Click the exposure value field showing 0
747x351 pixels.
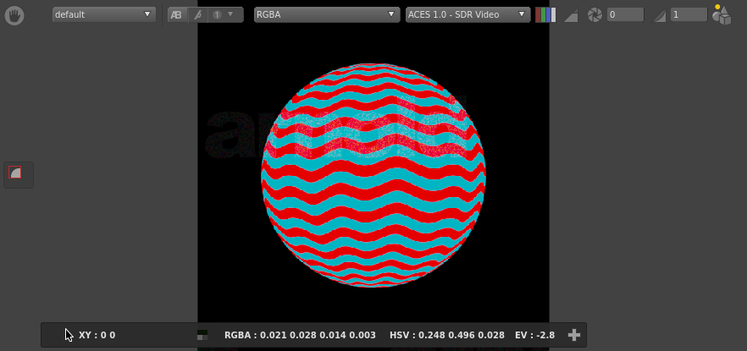tap(624, 14)
